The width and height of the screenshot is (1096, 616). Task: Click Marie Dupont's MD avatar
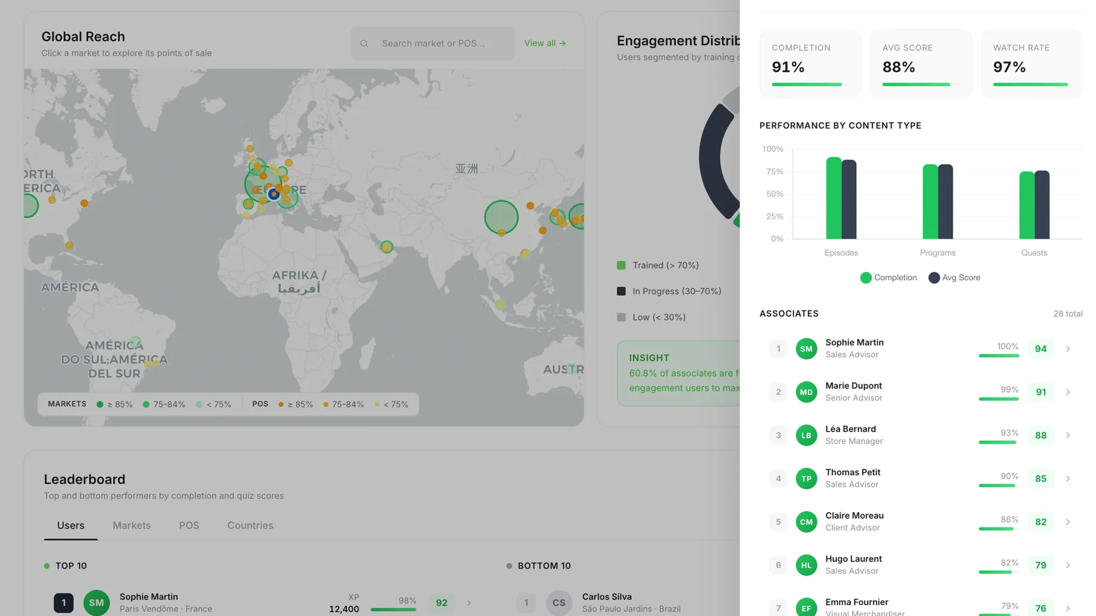click(x=806, y=392)
